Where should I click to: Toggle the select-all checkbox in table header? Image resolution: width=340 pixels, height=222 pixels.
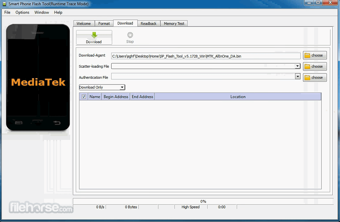84,97
